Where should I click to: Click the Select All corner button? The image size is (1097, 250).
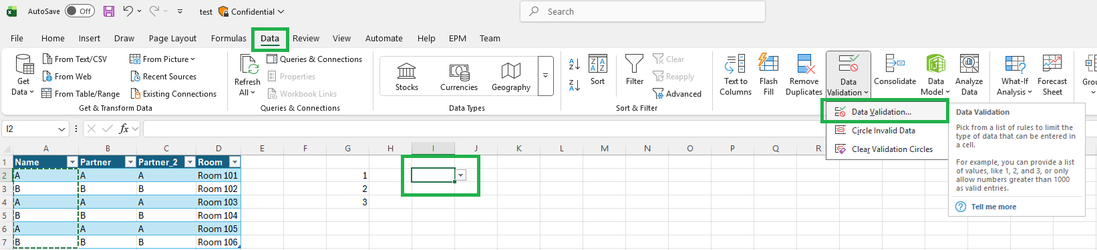point(6,148)
